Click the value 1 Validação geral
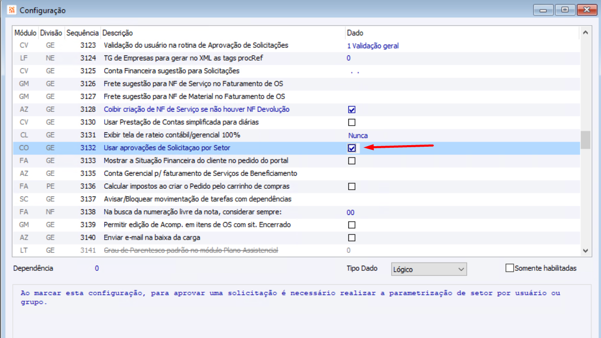Image resolution: width=601 pixels, height=338 pixels. point(372,46)
